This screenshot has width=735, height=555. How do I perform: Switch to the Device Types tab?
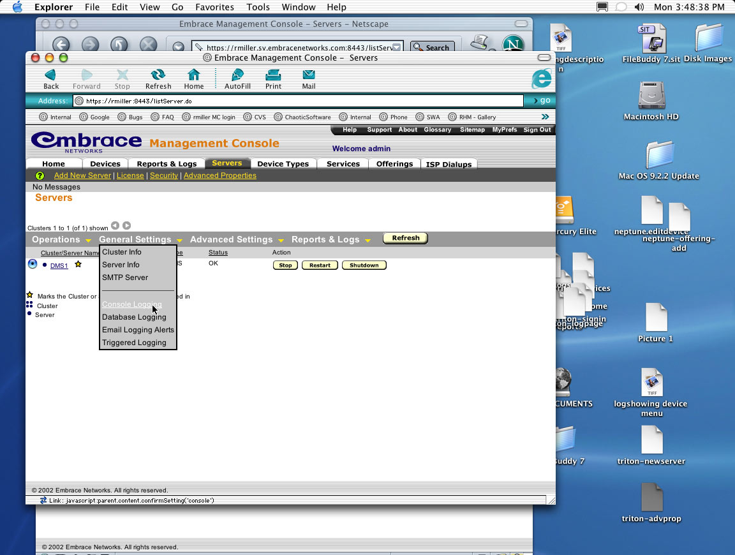283,164
